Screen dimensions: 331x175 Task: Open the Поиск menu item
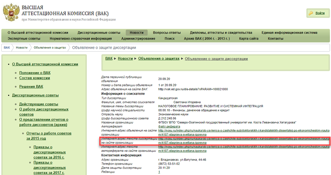click(169, 38)
